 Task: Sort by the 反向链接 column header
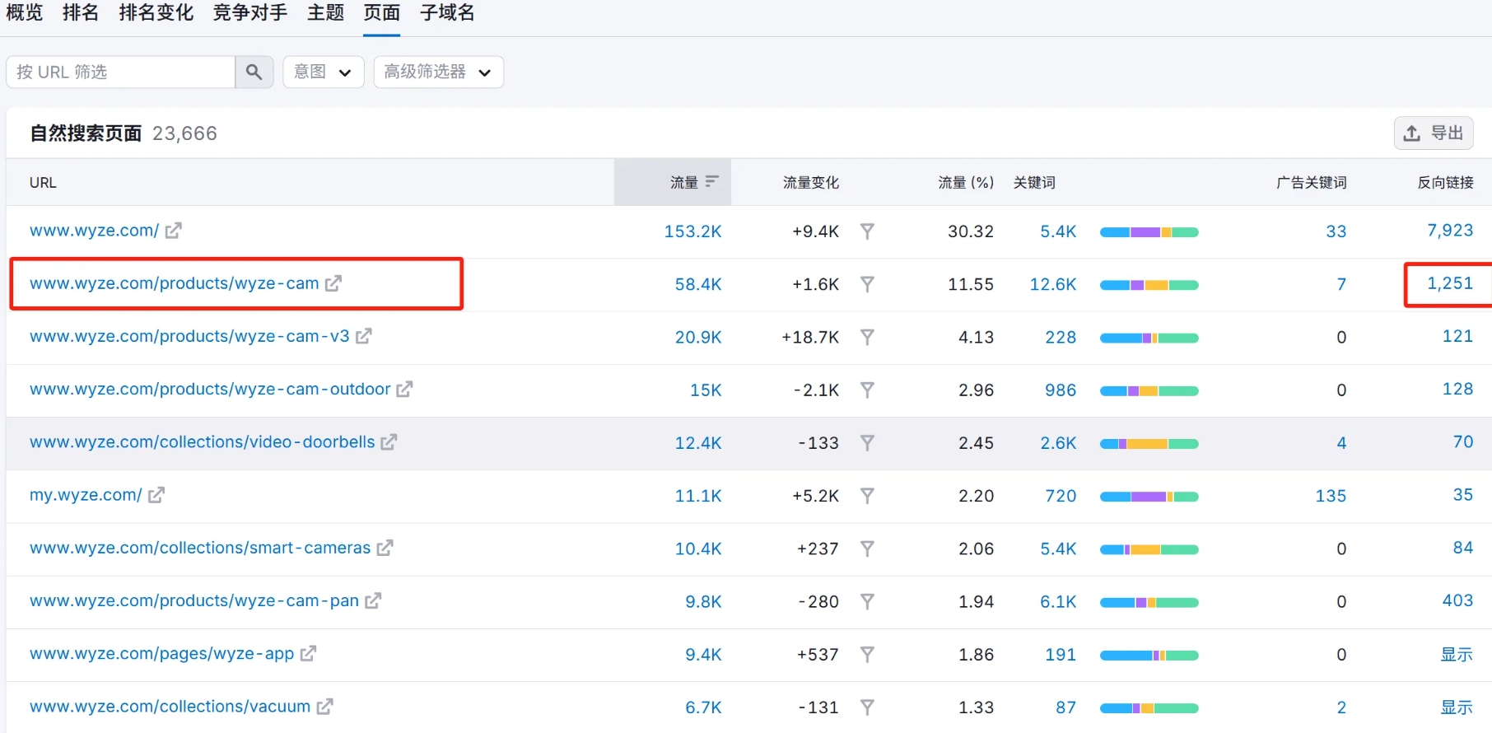[x=1445, y=183]
